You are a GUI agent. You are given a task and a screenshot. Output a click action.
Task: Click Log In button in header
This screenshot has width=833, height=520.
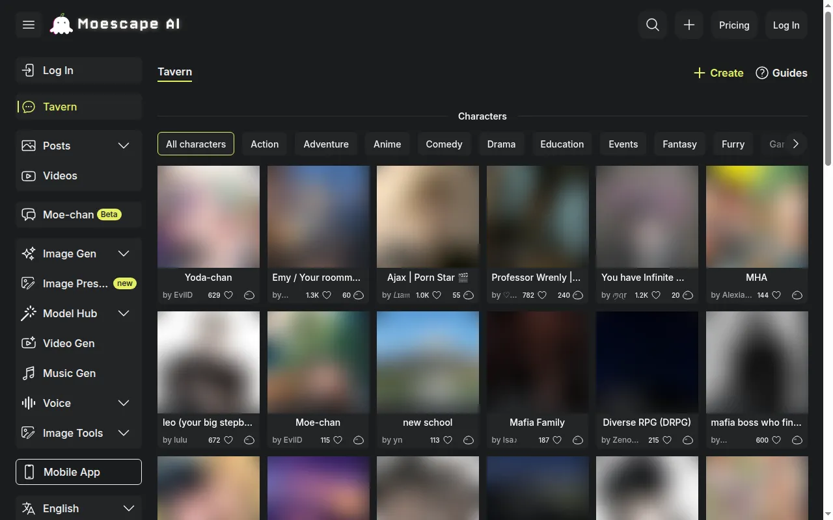pos(786,25)
